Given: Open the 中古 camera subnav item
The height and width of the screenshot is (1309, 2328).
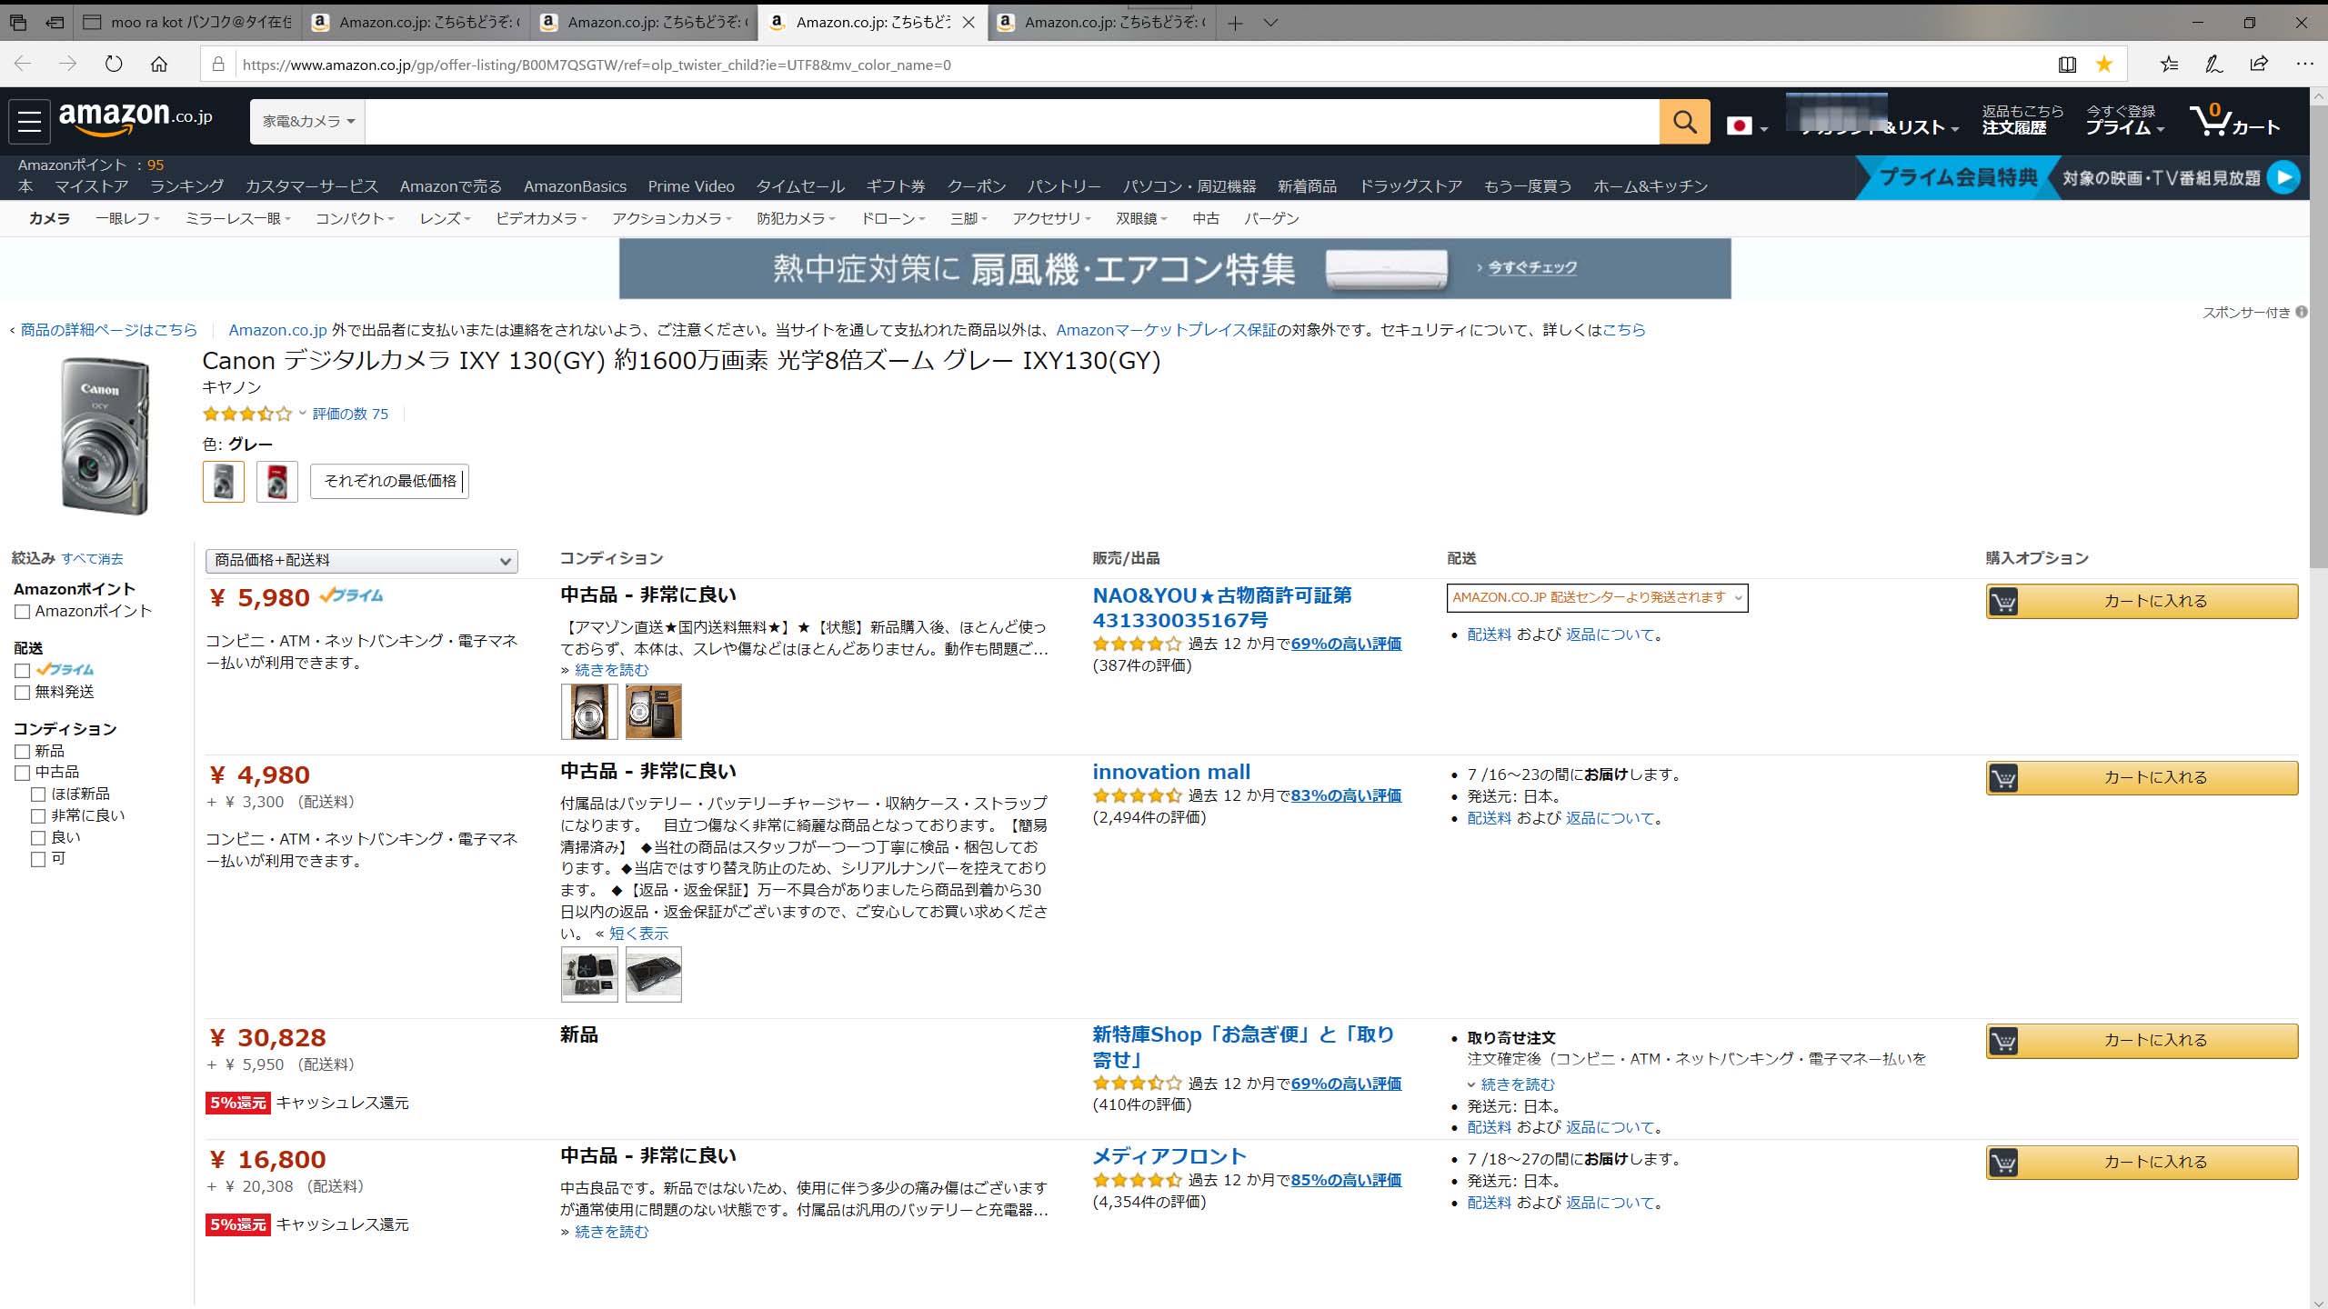Looking at the screenshot, I should pos(1206,218).
